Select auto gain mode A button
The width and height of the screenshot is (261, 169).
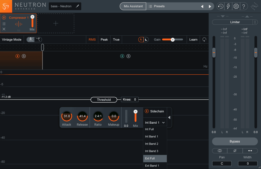(141, 39)
